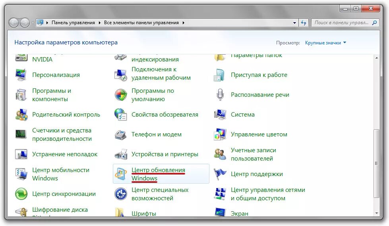Open the Устройства и принтеры icon
Image resolution: width=389 pixels, height=226 pixels.
(120, 154)
